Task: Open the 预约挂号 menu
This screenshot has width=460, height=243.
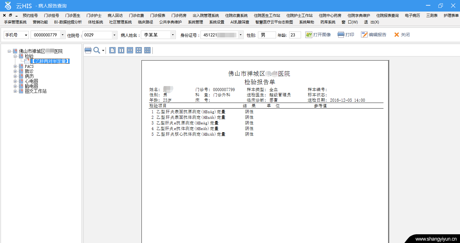Action: point(30,15)
